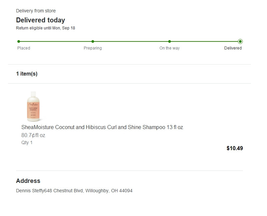Click the Address heading
The image size is (267, 216).
[x=28, y=181]
